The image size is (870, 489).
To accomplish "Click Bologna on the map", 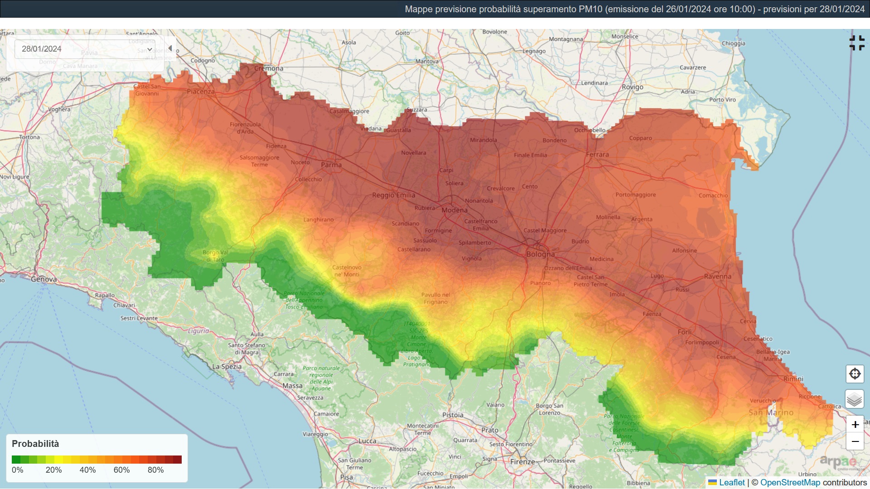I will (540, 254).
